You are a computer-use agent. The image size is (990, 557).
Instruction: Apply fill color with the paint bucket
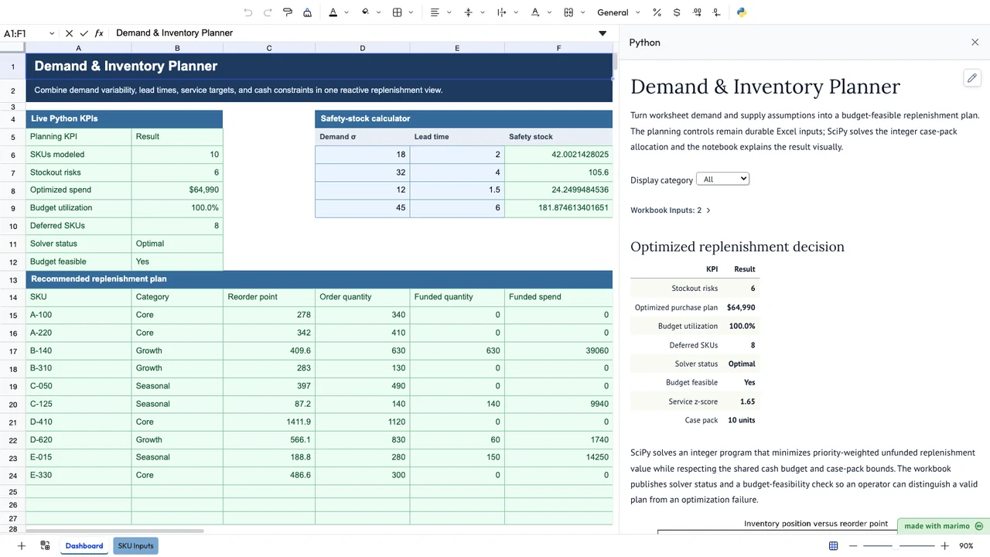pos(365,12)
